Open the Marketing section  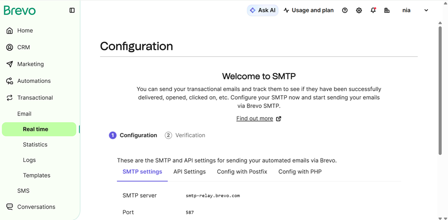coord(31,64)
